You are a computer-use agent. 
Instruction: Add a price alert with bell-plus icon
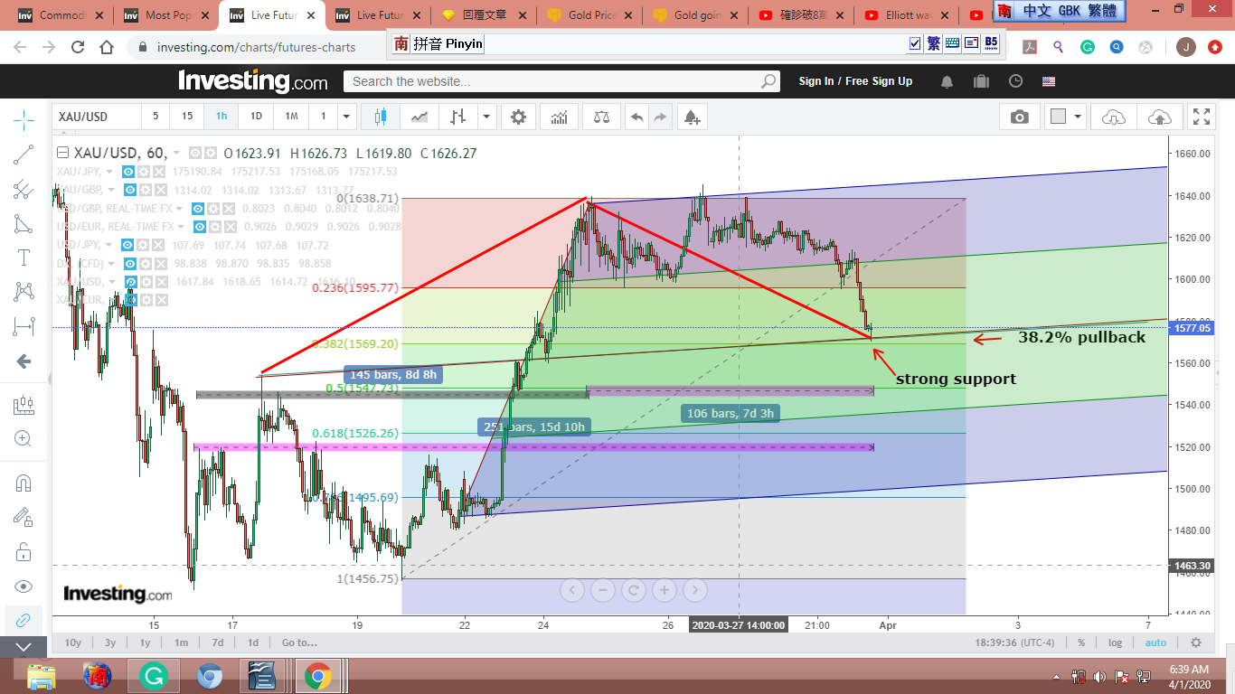(x=692, y=117)
